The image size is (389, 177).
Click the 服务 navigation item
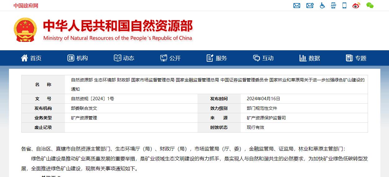(x=217, y=58)
